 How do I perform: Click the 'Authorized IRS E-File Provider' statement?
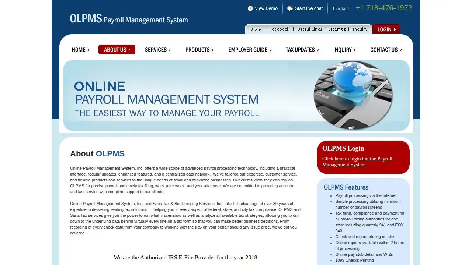coord(186,258)
